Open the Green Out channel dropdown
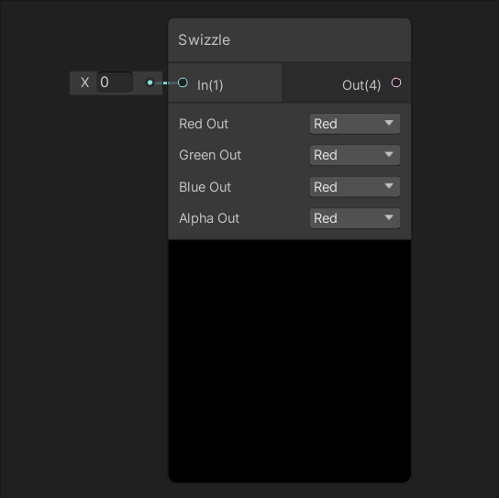This screenshot has height=498, width=499. click(355, 155)
